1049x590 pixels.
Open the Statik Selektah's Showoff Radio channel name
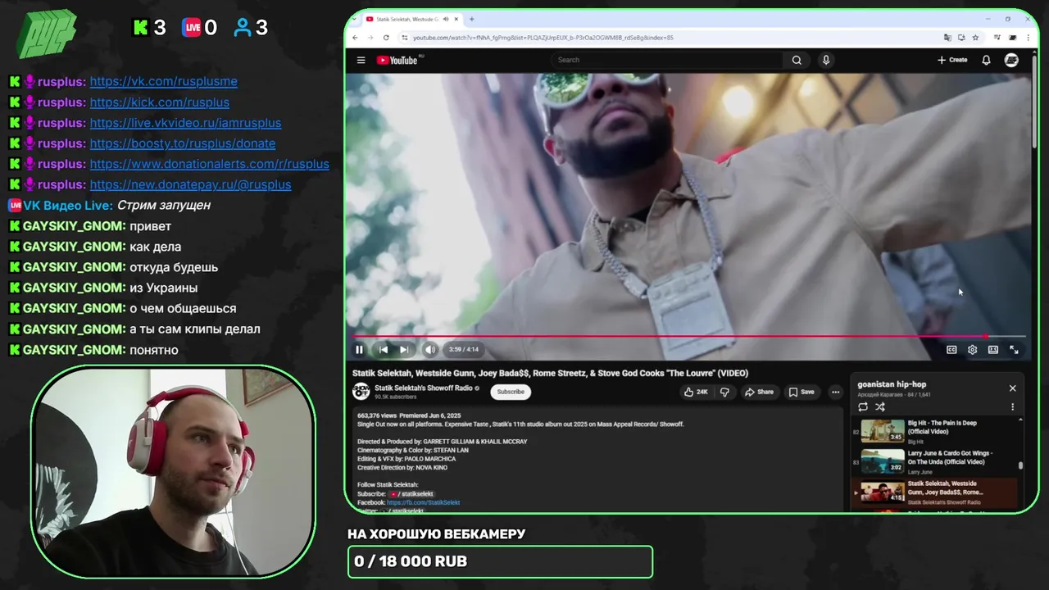pos(424,388)
